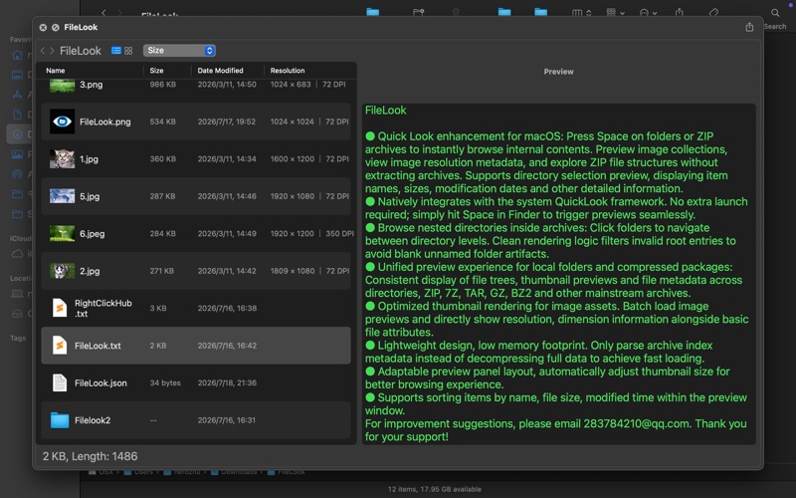
Task: Click the email 283784210@qq.com in preview
Action: click(636, 424)
